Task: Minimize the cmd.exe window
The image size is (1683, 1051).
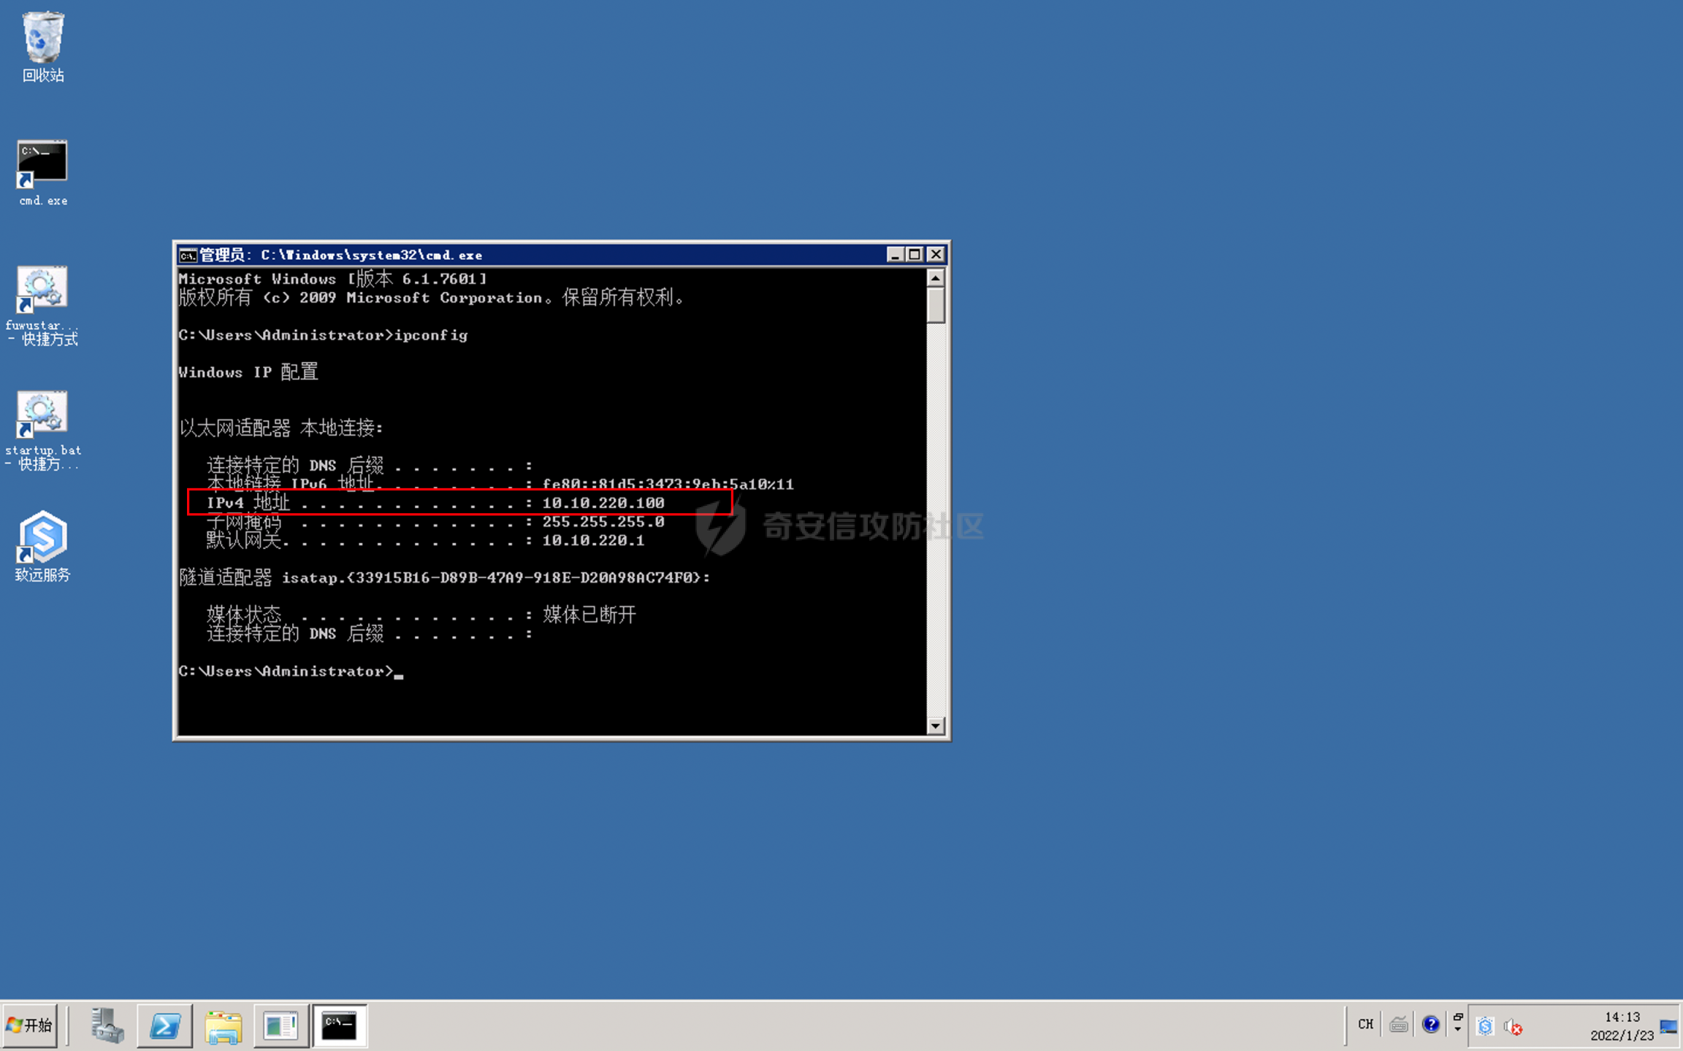Action: click(896, 254)
